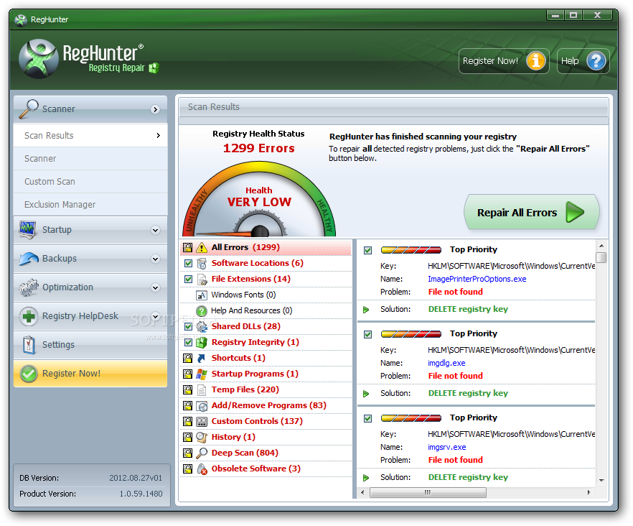
Task: Uncheck the File Extensions checkbox
Action: click(188, 279)
